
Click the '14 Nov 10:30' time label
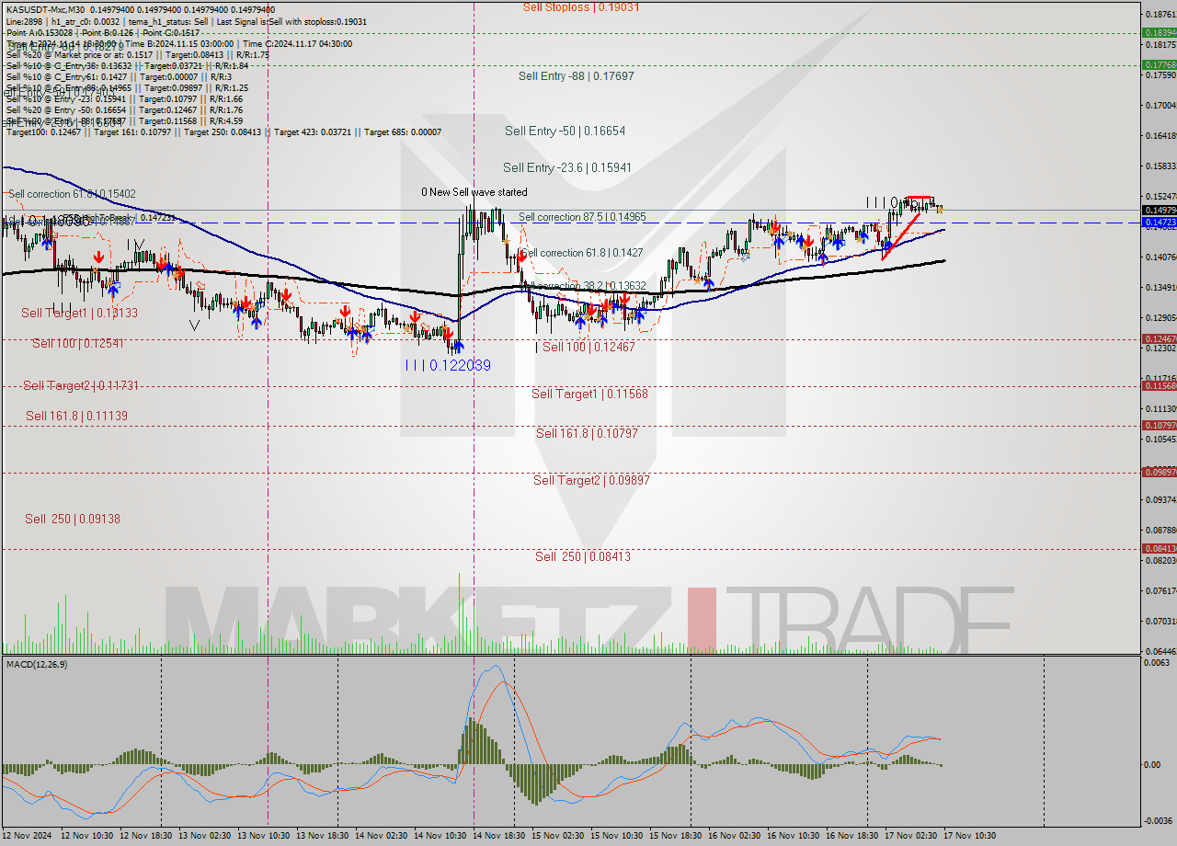(x=440, y=836)
